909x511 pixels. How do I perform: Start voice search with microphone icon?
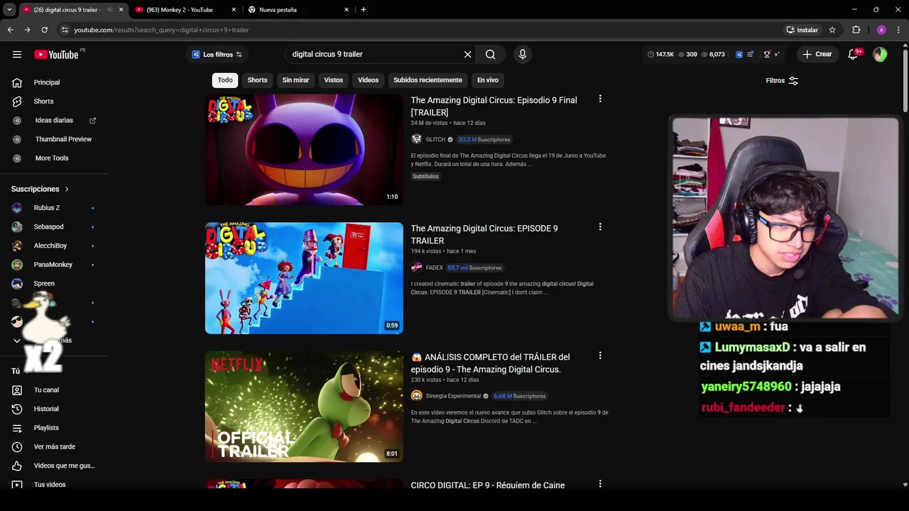(x=523, y=55)
